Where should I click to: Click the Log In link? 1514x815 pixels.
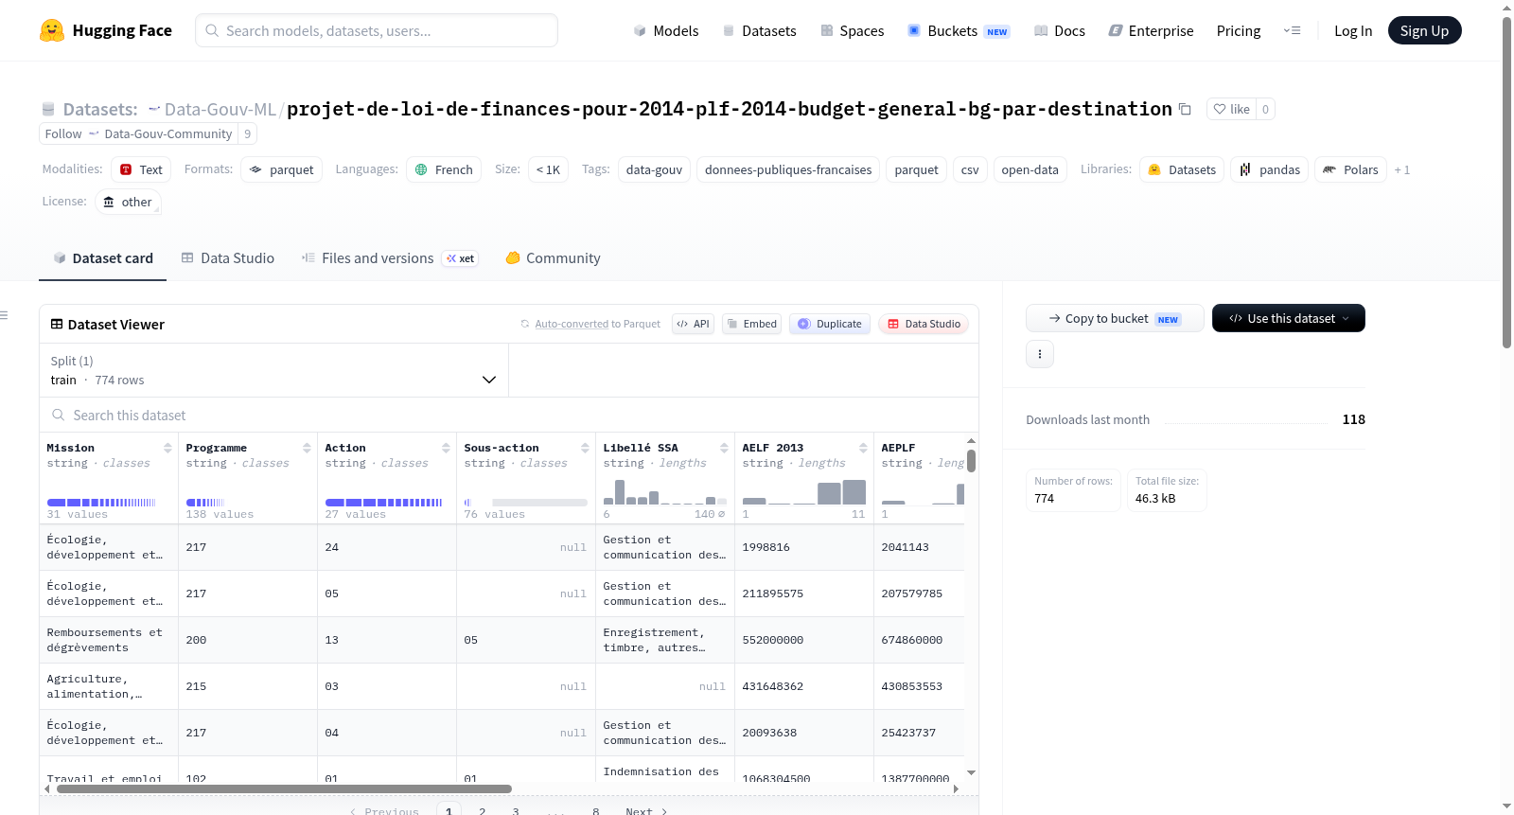1353,30
